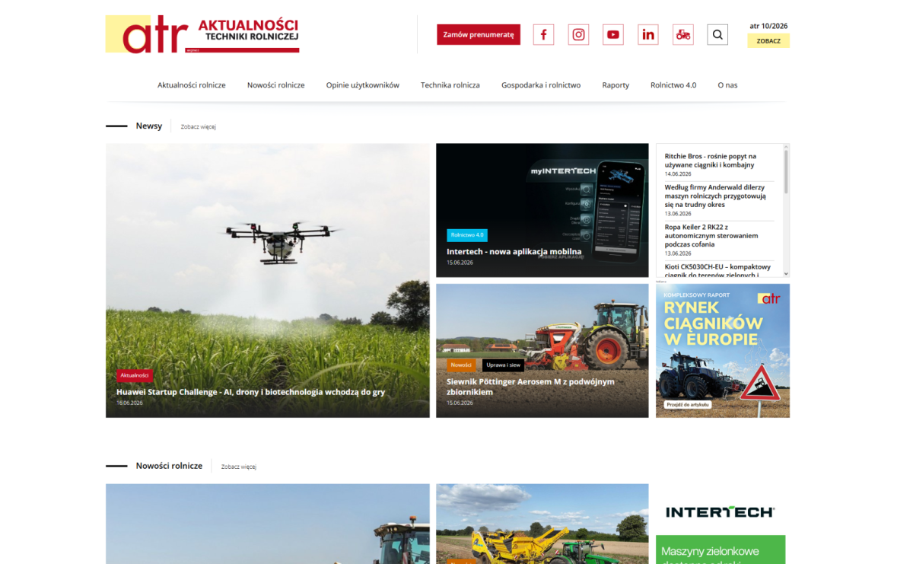
Task: Click the red Aktualności tag on drone article
Action: click(135, 375)
